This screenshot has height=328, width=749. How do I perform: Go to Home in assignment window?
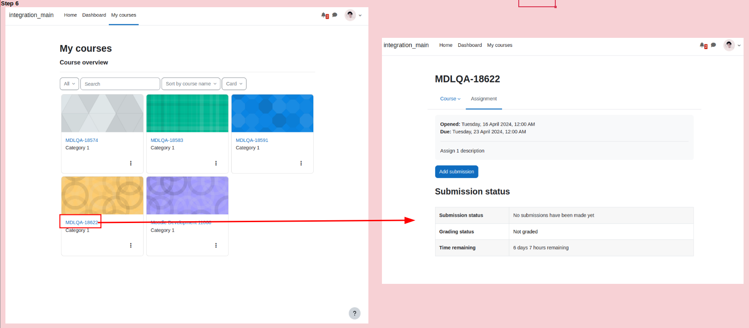tap(446, 45)
